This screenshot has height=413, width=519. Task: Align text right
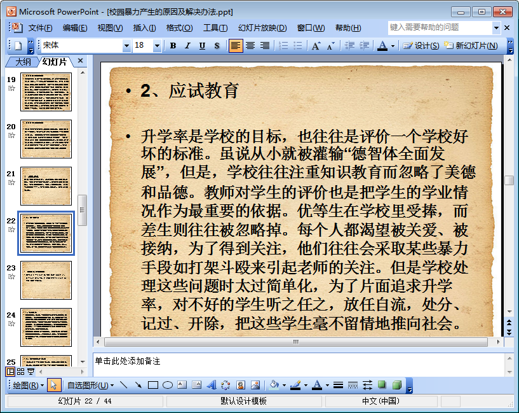click(x=265, y=46)
